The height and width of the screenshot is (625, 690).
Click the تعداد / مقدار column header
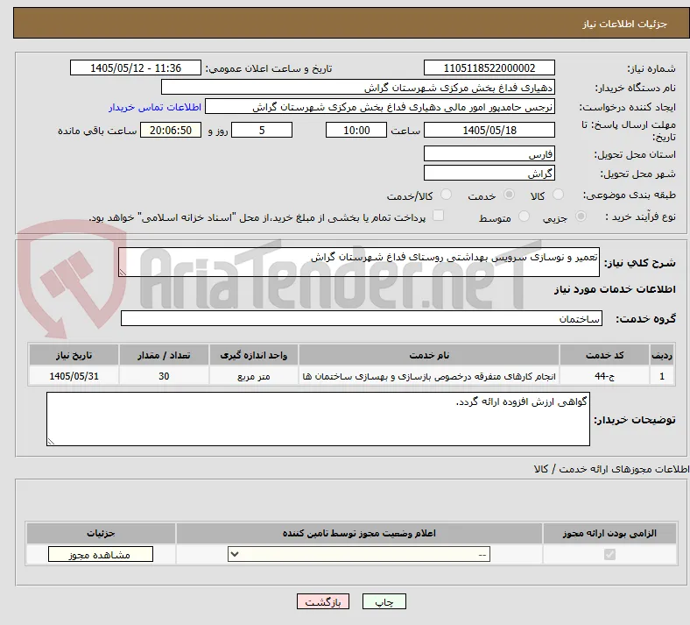click(x=164, y=355)
